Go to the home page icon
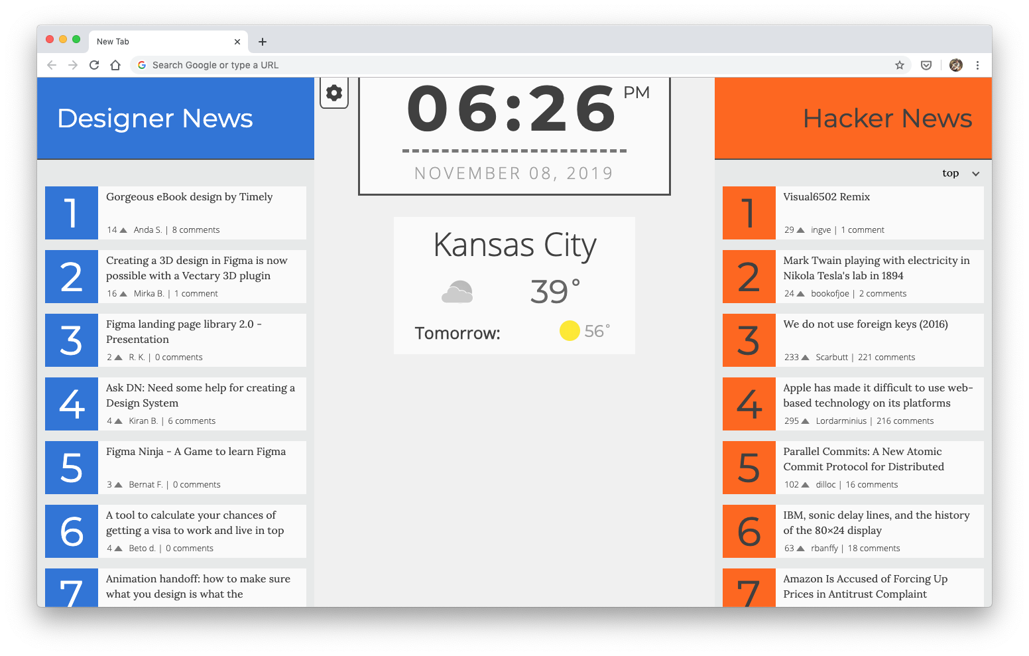The width and height of the screenshot is (1029, 656). tap(115, 65)
